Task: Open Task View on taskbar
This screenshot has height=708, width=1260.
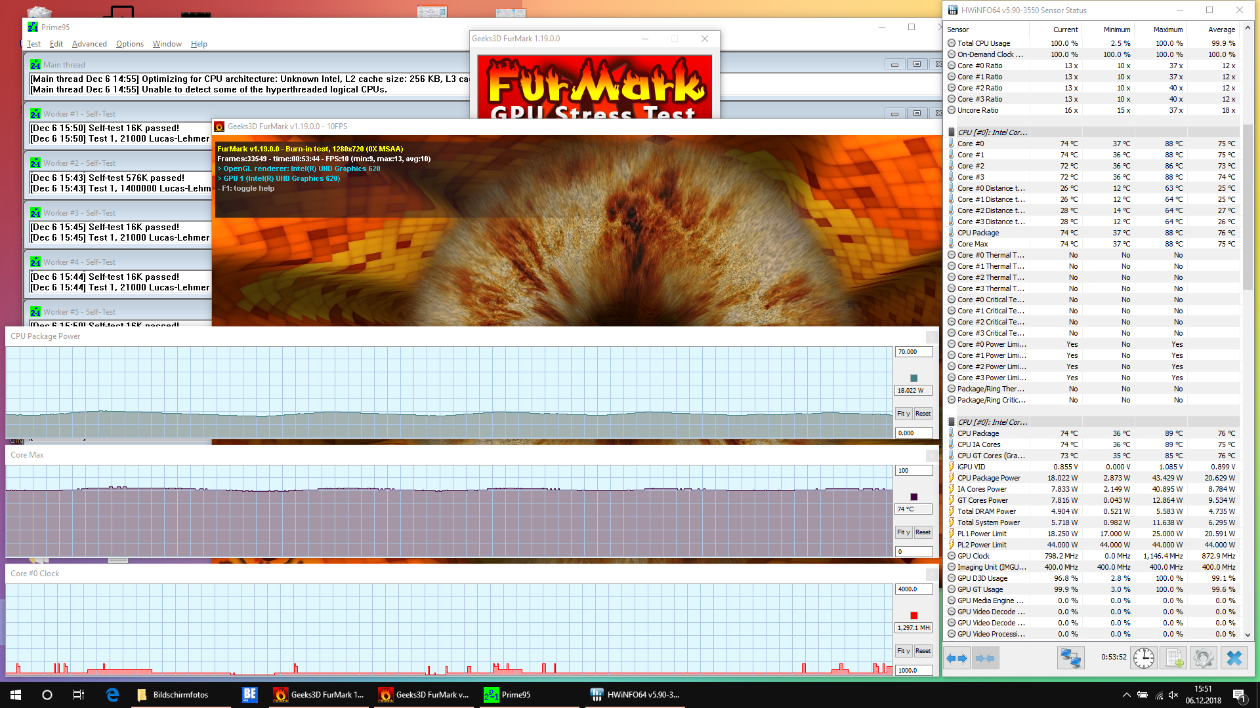Action: tap(79, 695)
